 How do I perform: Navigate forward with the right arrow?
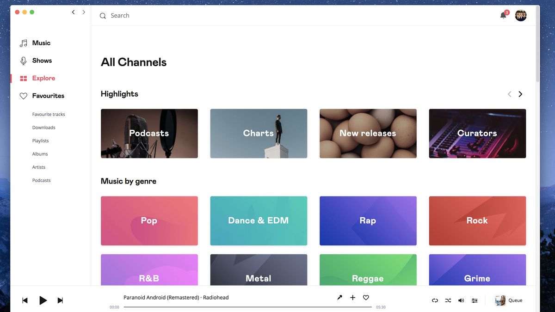(84, 12)
